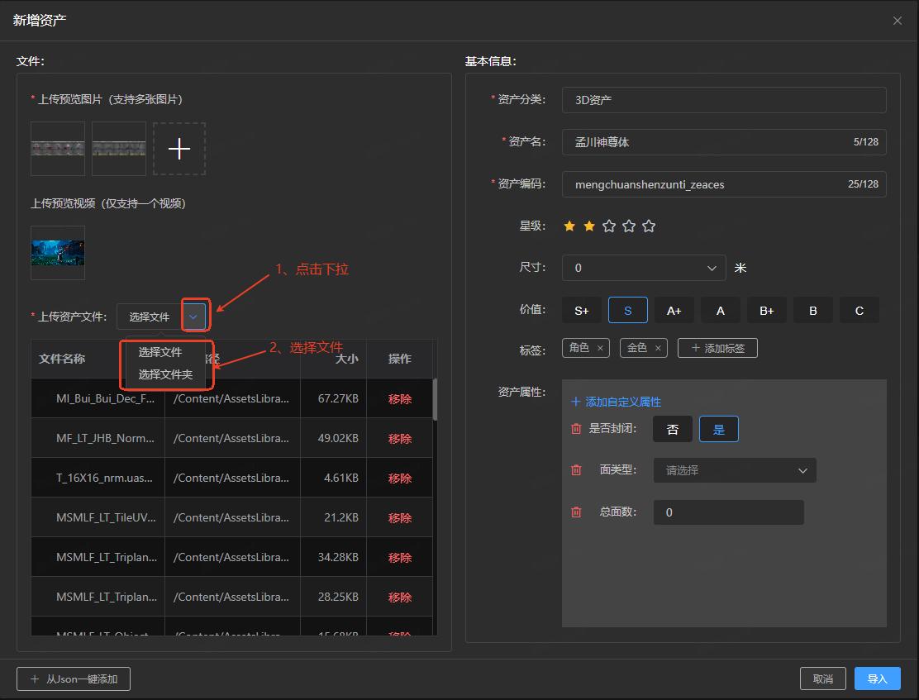
Task: Click the file list vertical scrollbar
Action: click(435, 399)
